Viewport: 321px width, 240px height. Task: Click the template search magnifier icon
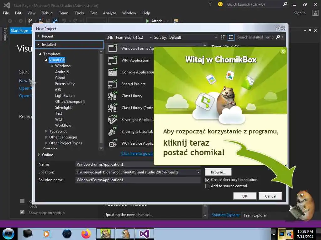click(x=278, y=37)
